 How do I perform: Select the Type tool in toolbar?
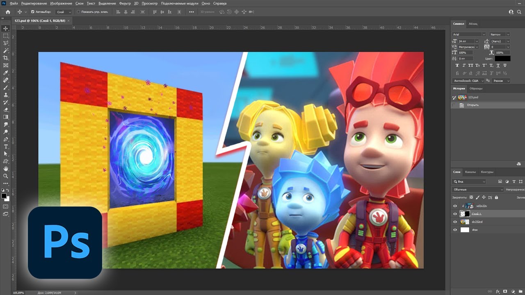6,146
